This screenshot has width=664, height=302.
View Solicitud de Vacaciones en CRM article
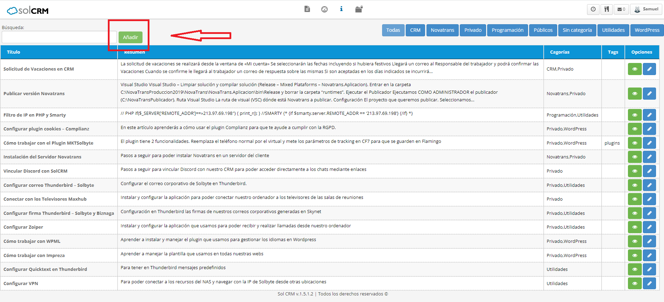[x=635, y=69]
